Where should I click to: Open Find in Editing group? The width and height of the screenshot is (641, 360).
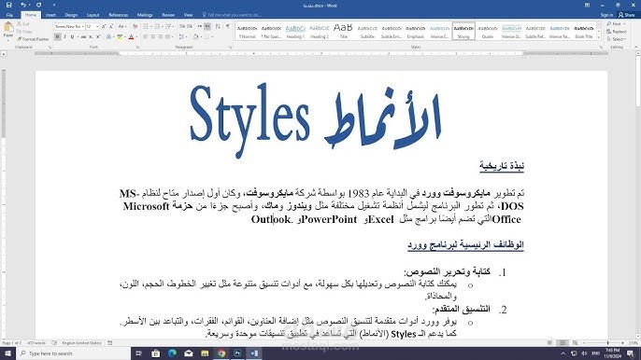(x=615, y=24)
